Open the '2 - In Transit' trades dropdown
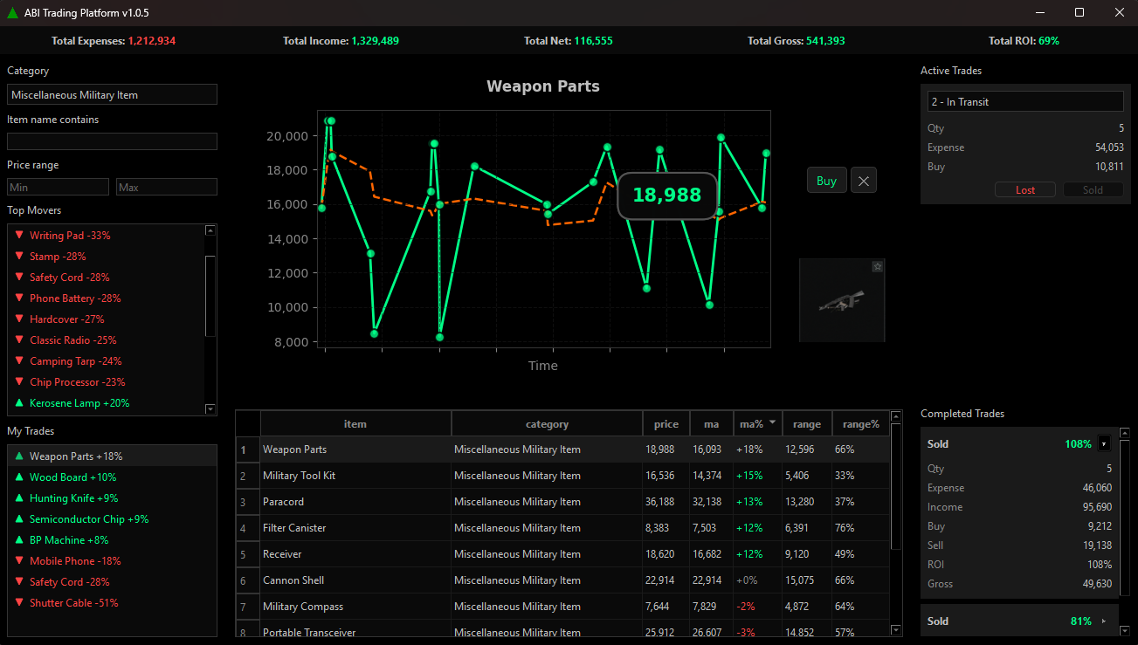This screenshot has width=1138, height=645. (x=1024, y=101)
